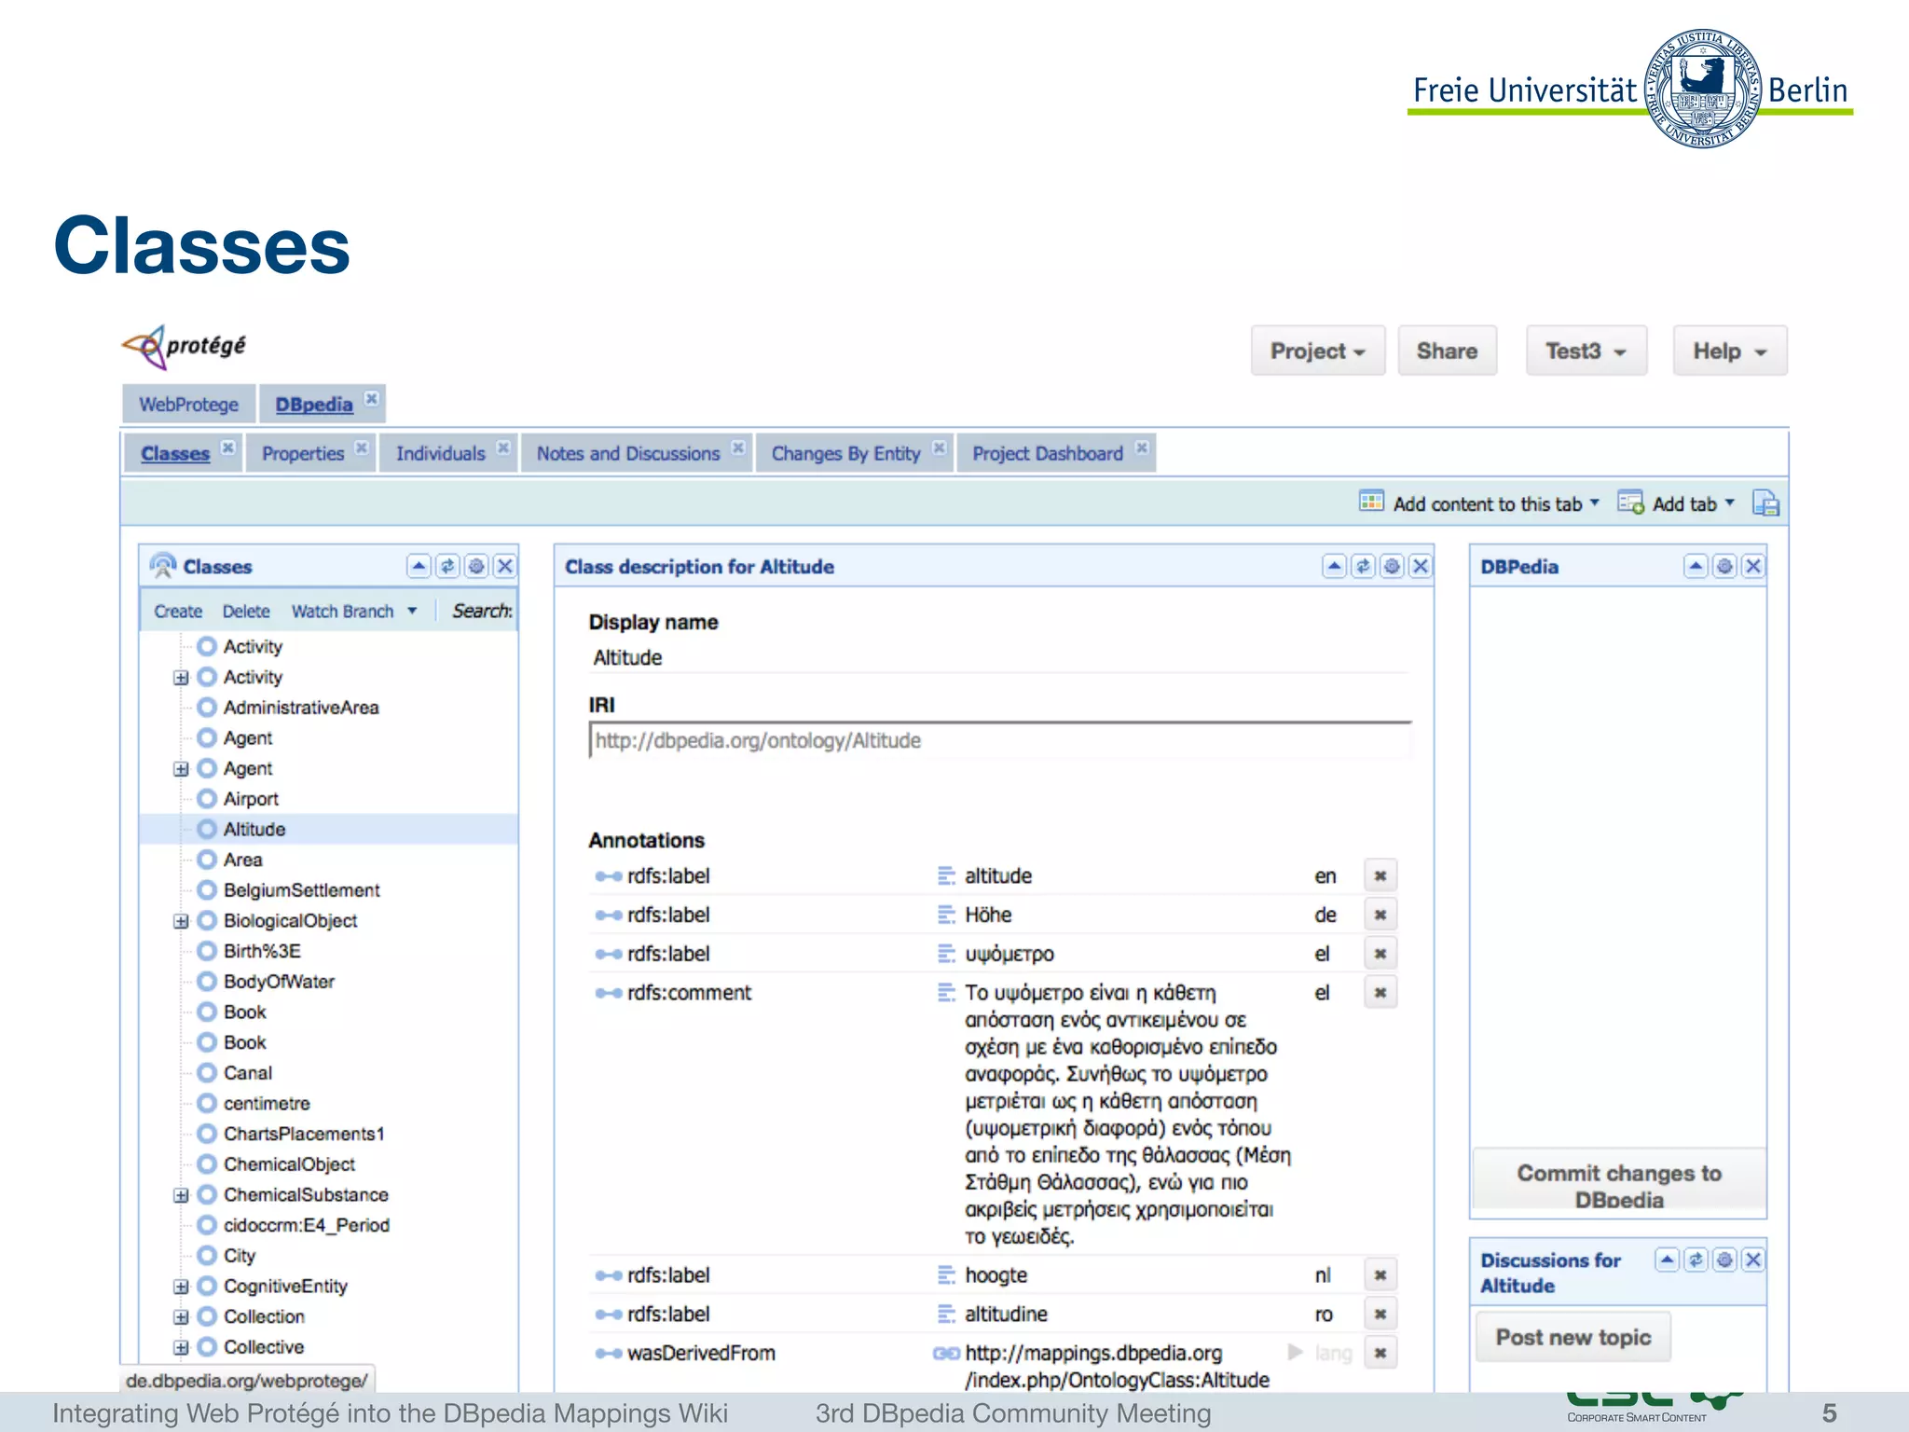The width and height of the screenshot is (1909, 1432).
Task: Click Delete in Classes toolbar
Action: [x=246, y=612]
